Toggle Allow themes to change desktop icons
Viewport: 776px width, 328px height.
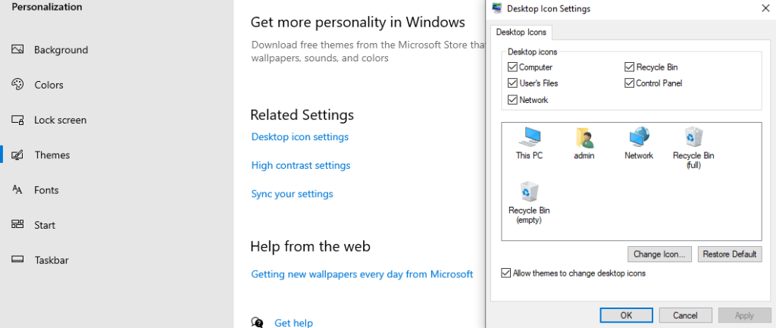pos(505,273)
